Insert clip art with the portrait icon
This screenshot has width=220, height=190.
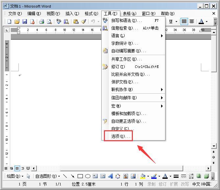126,176
